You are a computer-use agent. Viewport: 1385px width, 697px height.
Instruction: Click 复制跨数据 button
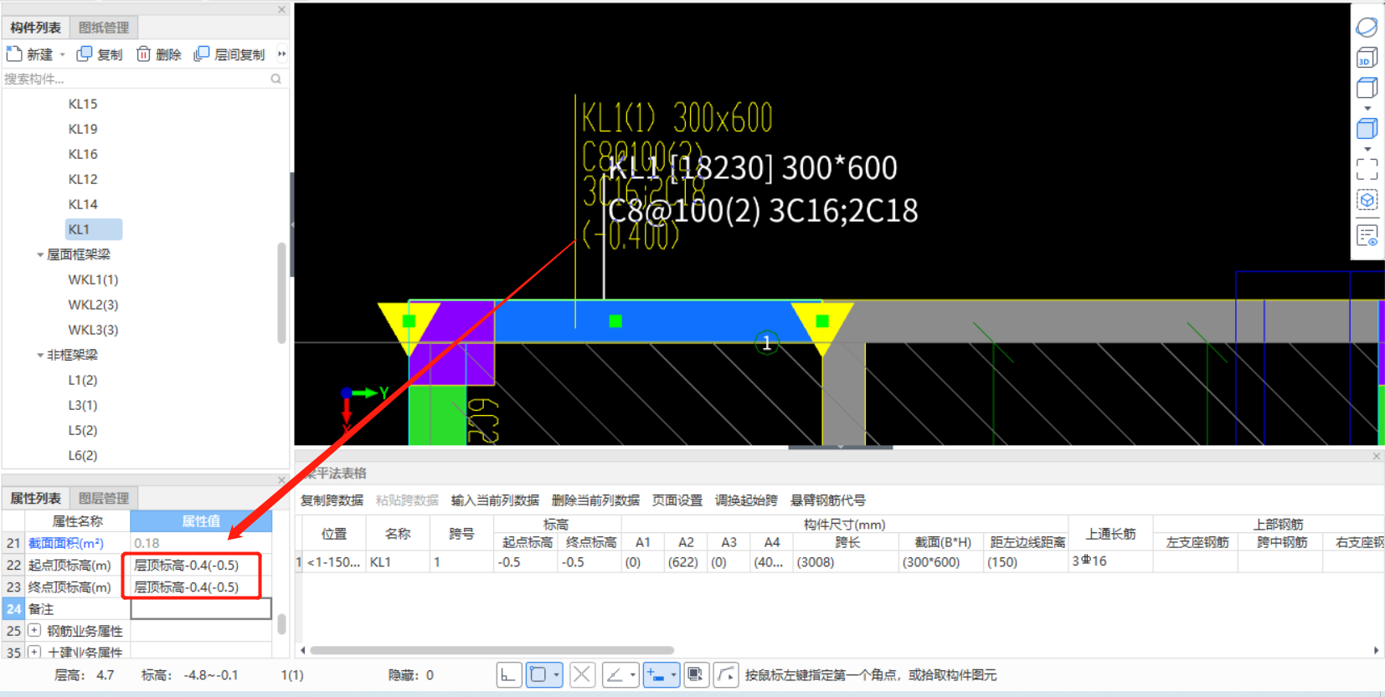point(332,500)
